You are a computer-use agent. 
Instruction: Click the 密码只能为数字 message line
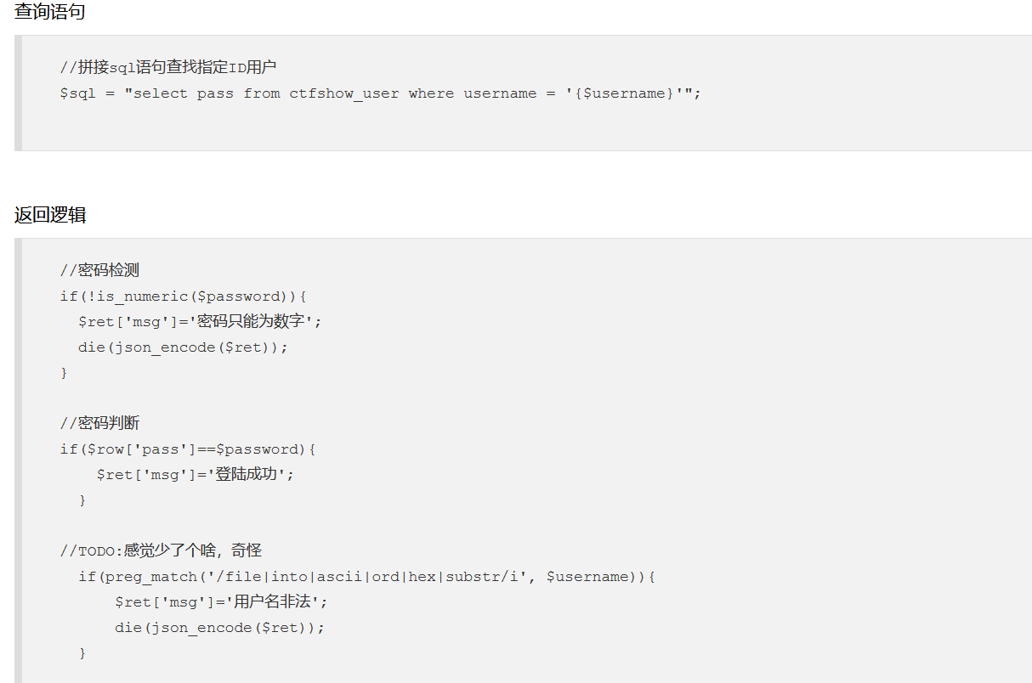200,322
